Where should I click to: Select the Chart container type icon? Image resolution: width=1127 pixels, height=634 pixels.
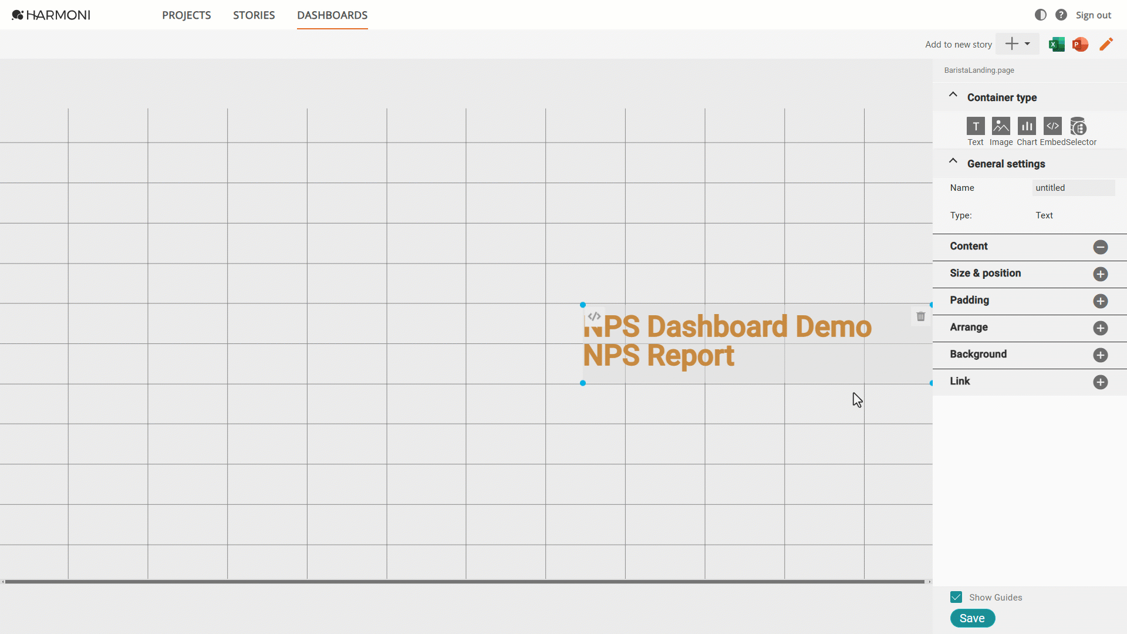(x=1027, y=126)
